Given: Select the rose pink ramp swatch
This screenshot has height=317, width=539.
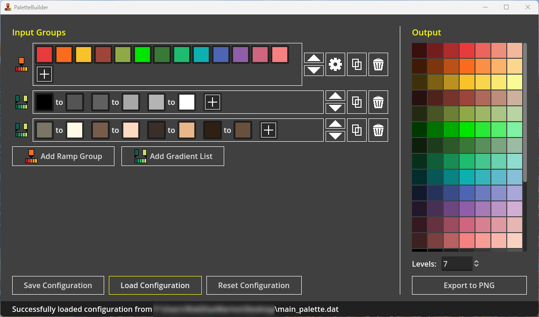Looking at the screenshot, I should 260,55.
